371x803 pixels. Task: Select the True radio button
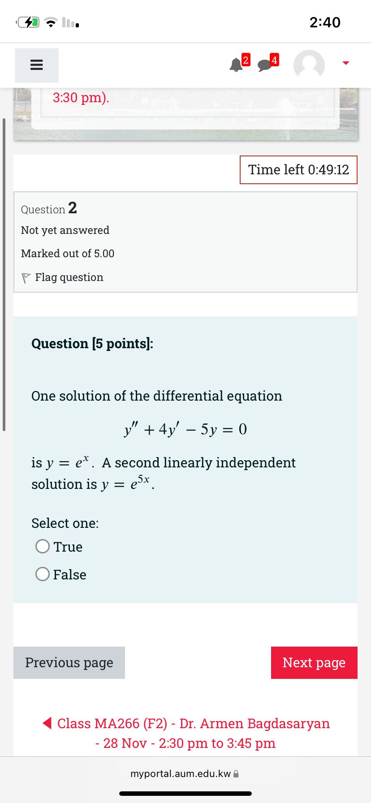(43, 546)
